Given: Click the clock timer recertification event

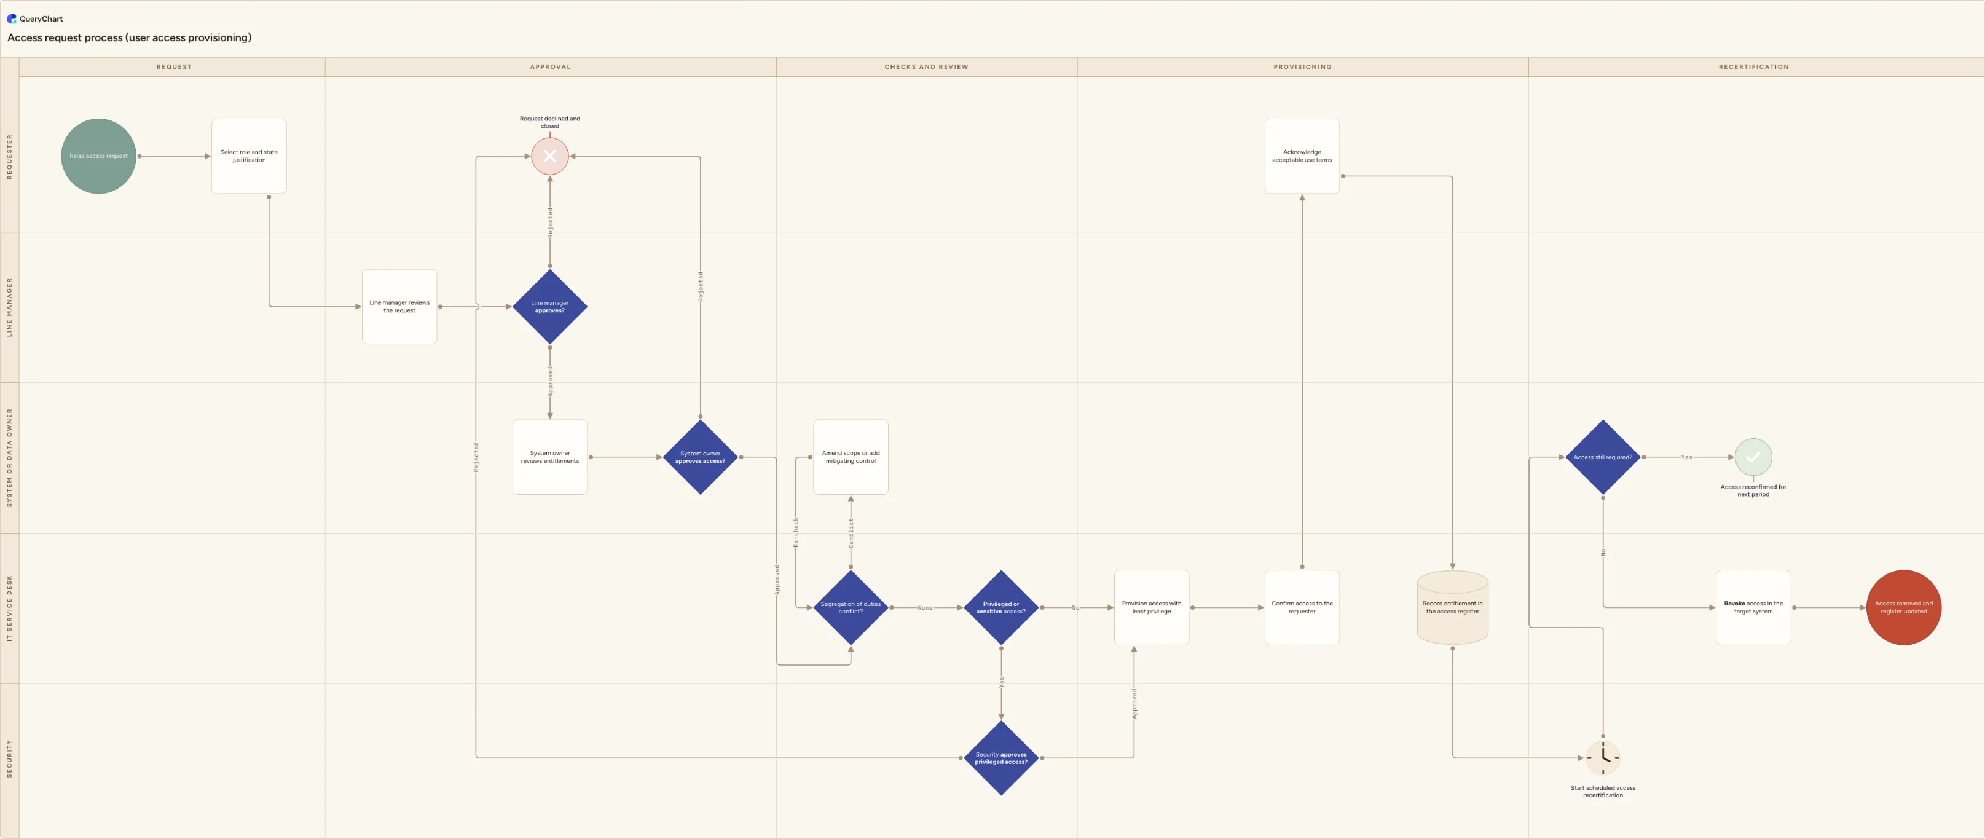Looking at the screenshot, I should tap(1603, 758).
